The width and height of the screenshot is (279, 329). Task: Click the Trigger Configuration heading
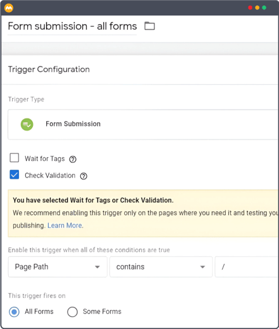coord(49,70)
